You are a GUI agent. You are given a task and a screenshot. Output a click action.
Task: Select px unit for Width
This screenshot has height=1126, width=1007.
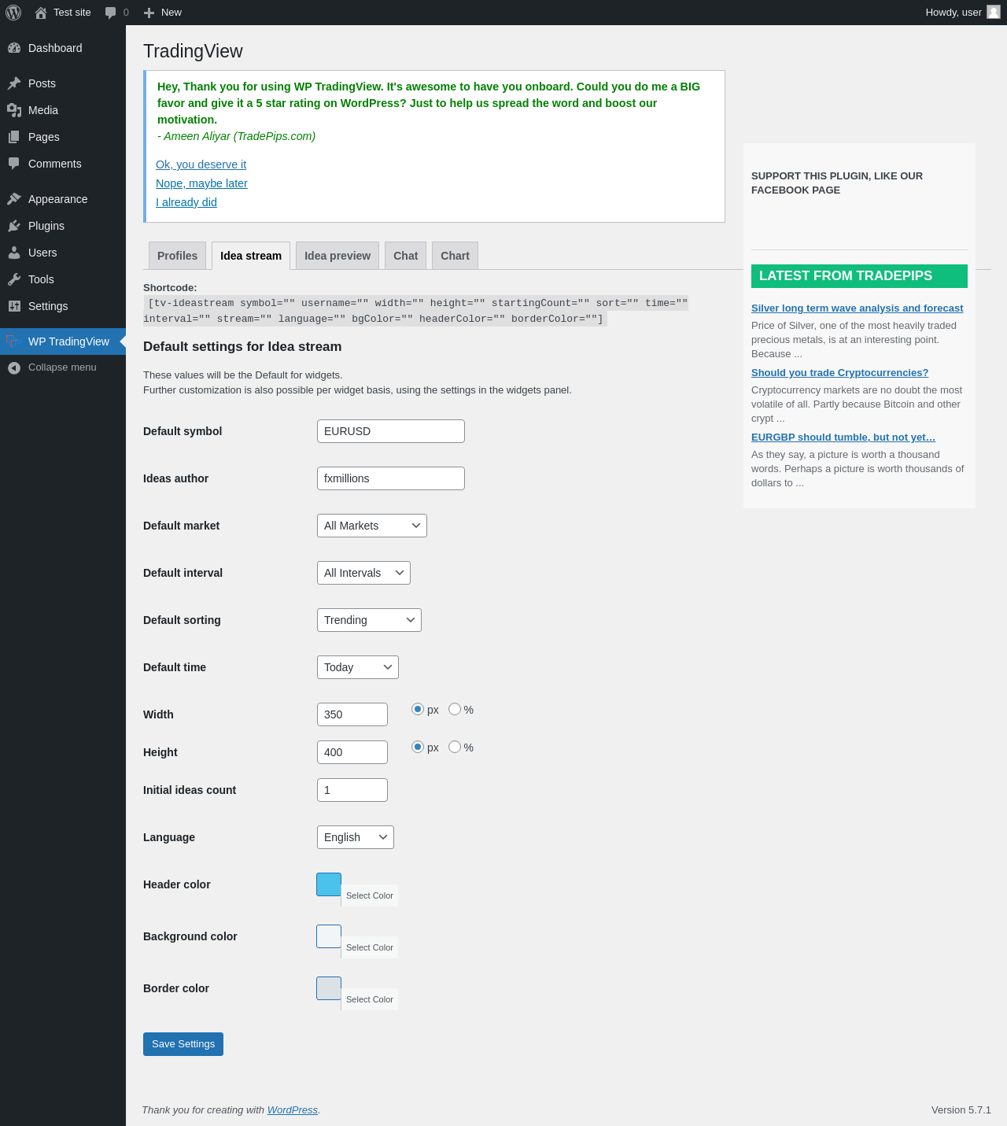point(418,709)
